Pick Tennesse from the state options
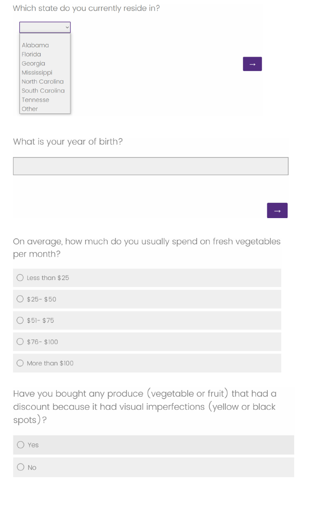 35,100
